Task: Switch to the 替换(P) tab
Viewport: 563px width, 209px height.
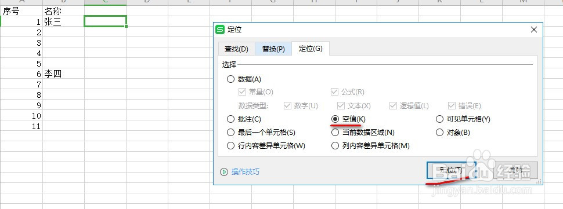Action: point(273,49)
